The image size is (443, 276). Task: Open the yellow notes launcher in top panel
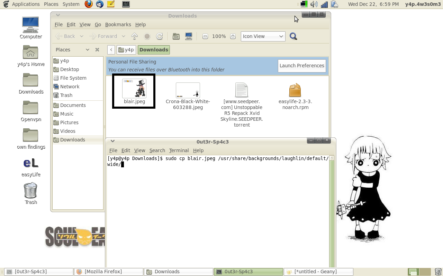coord(111,4)
